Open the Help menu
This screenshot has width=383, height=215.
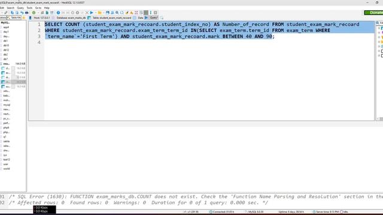coord(47,8)
